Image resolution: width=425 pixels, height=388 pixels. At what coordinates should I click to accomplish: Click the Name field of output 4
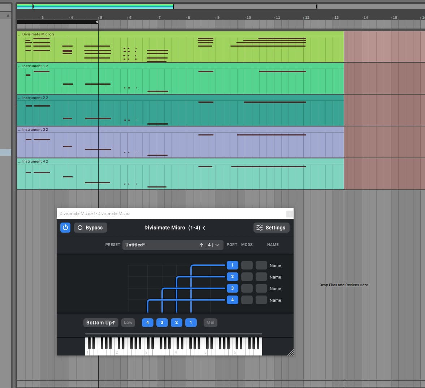[x=276, y=301]
